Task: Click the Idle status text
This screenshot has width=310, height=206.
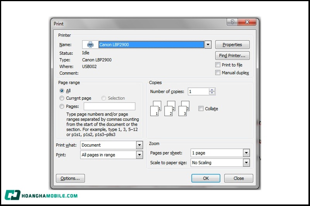Action: coord(86,53)
